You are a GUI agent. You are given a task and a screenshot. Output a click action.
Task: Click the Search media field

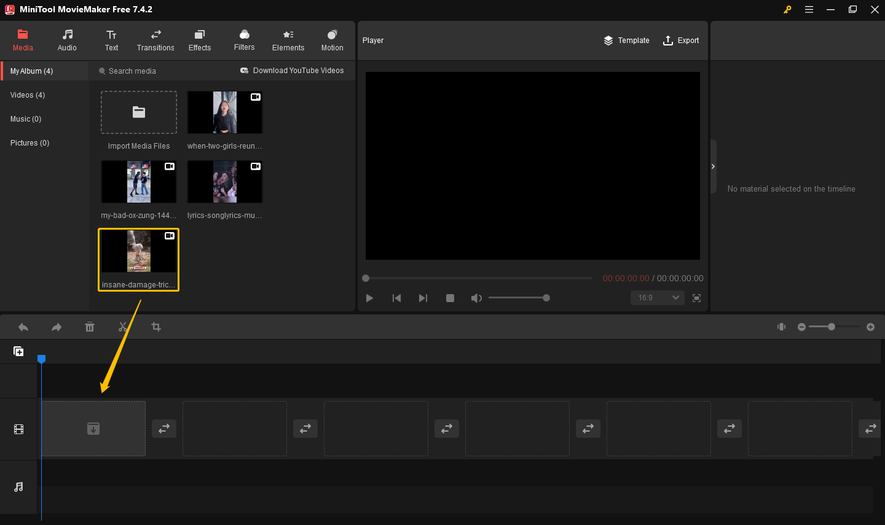point(160,71)
